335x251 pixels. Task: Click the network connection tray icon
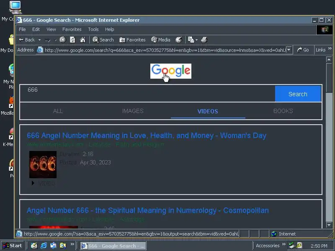point(292,246)
